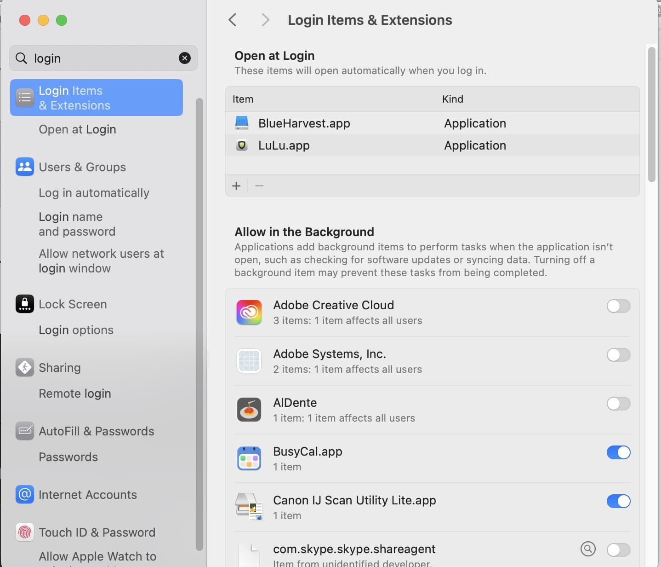Click the Kind column header
The image size is (661, 567).
click(x=453, y=99)
